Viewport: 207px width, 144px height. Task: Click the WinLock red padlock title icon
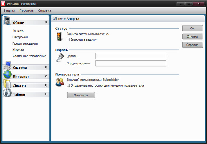coord(3,4)
